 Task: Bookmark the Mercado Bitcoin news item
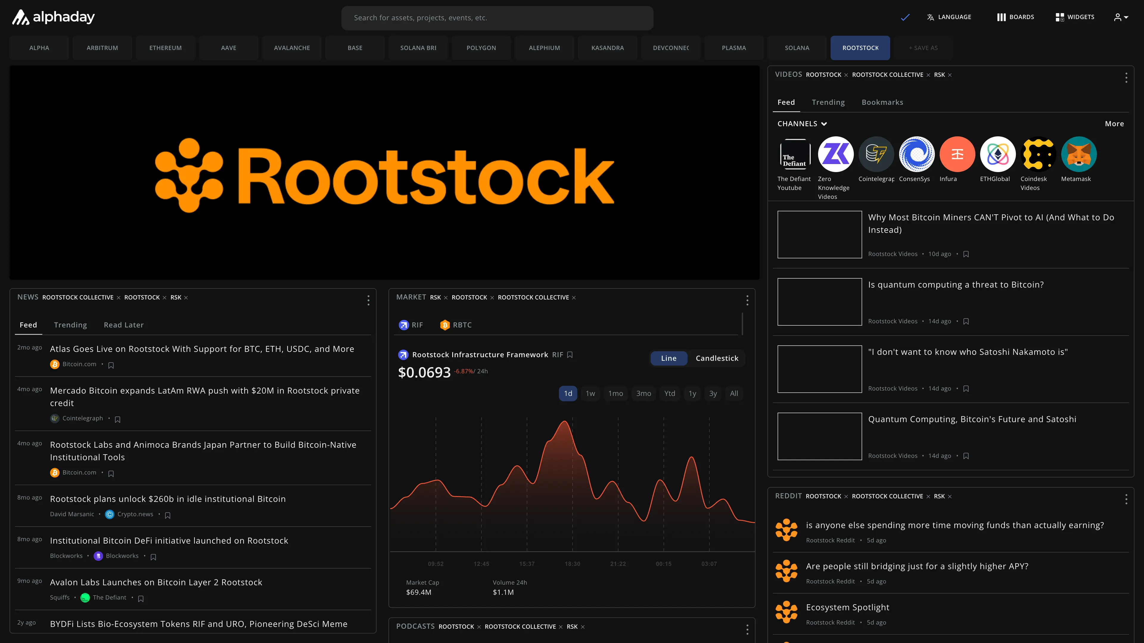click(x=118, y=419)
